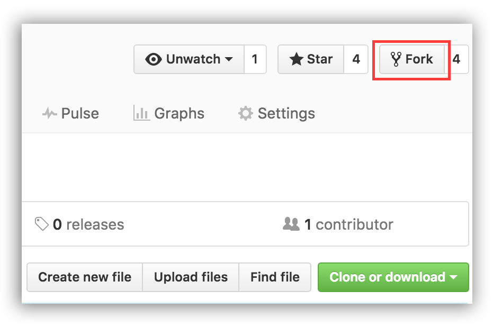This screenshot has width=493, height=327.
Task: Click the fork icon in the highlighted Fork button
Action: click(x=396, y=59)
